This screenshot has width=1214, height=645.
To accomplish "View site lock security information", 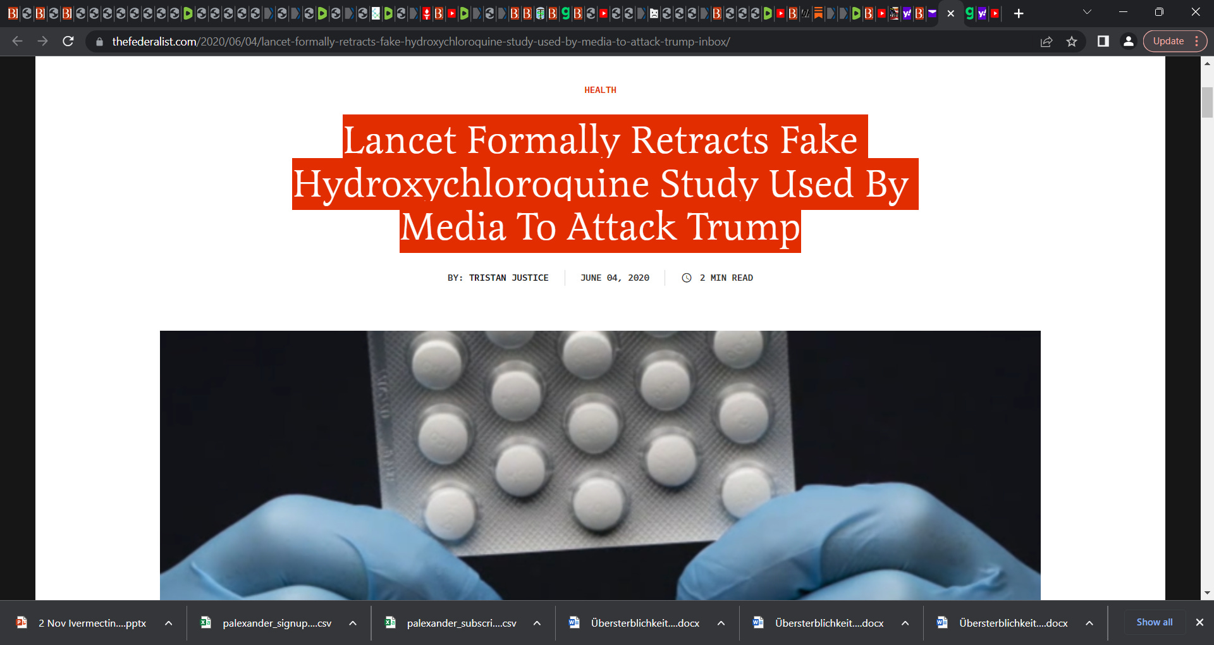I will 99,42.
